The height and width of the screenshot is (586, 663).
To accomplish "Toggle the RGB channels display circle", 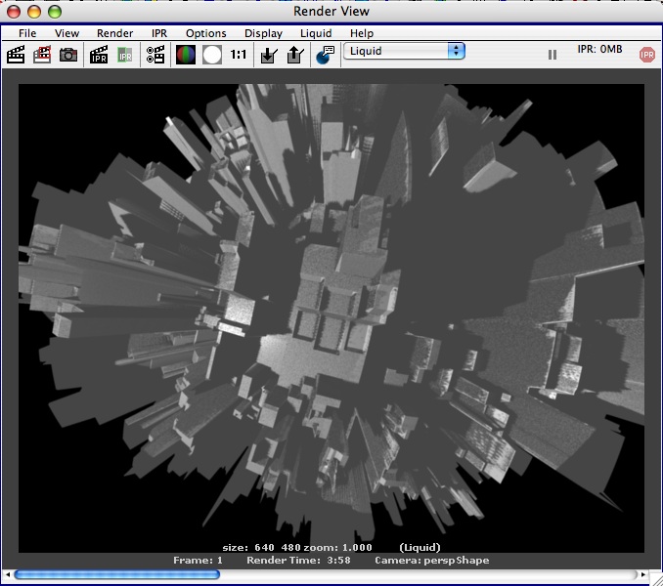I will 185,55.
